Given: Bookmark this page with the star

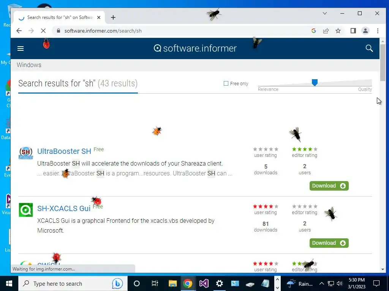Looking at the screenshot, I should (x=338, y=31).
